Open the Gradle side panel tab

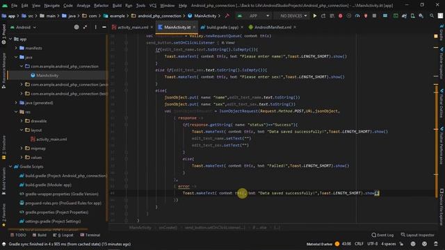tap(442, 32)
